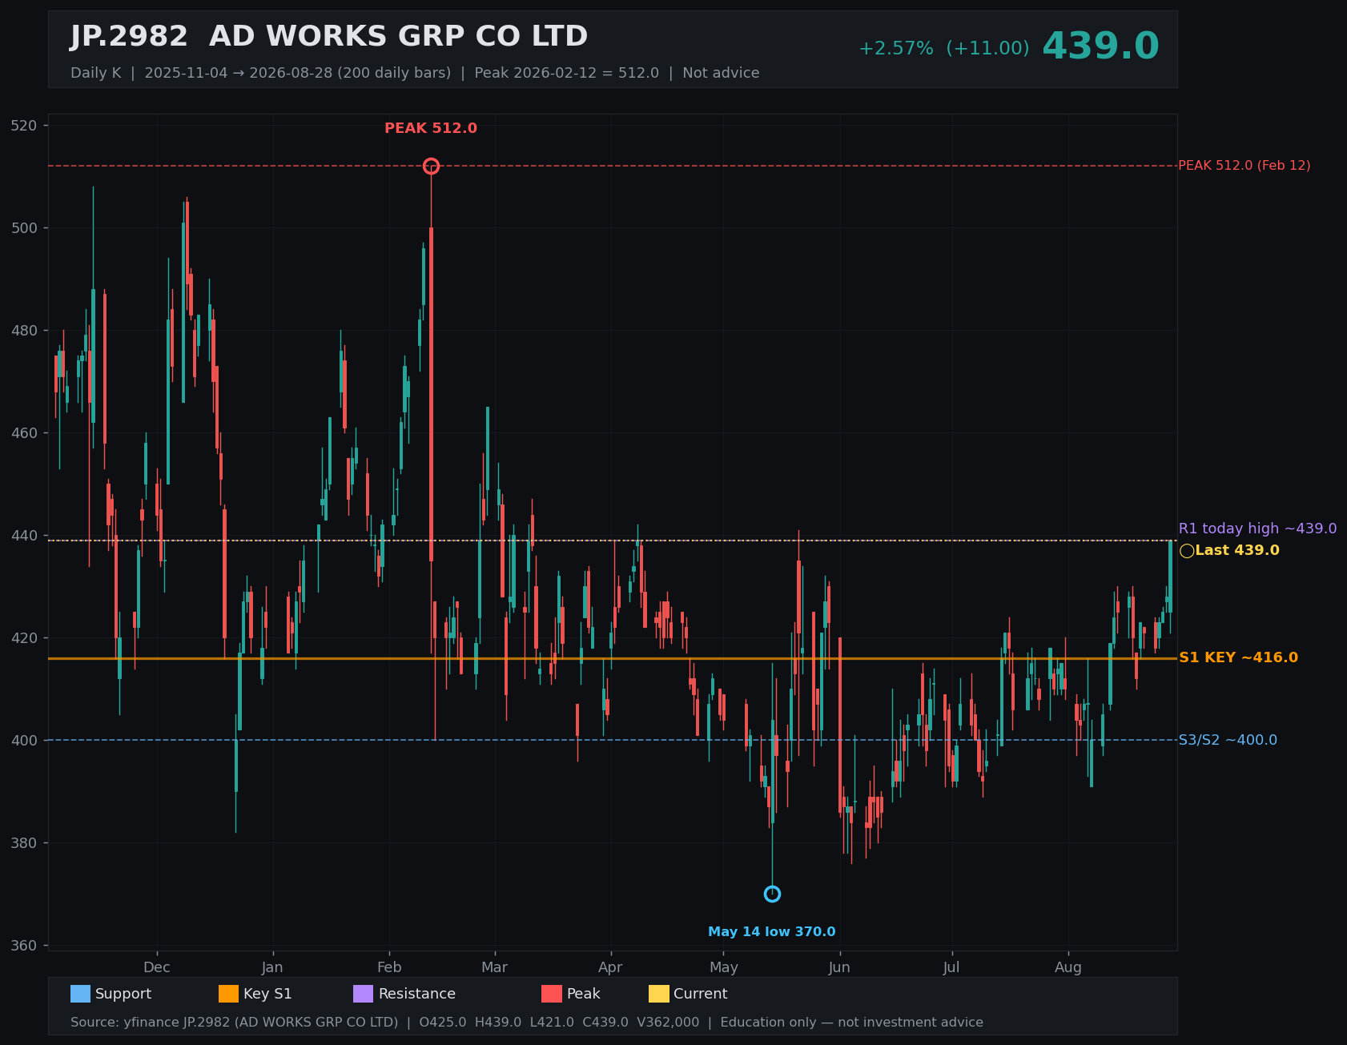Click the yellow circle beside Last 439.0
Screen dimensions: 1347x1045
1187,551
